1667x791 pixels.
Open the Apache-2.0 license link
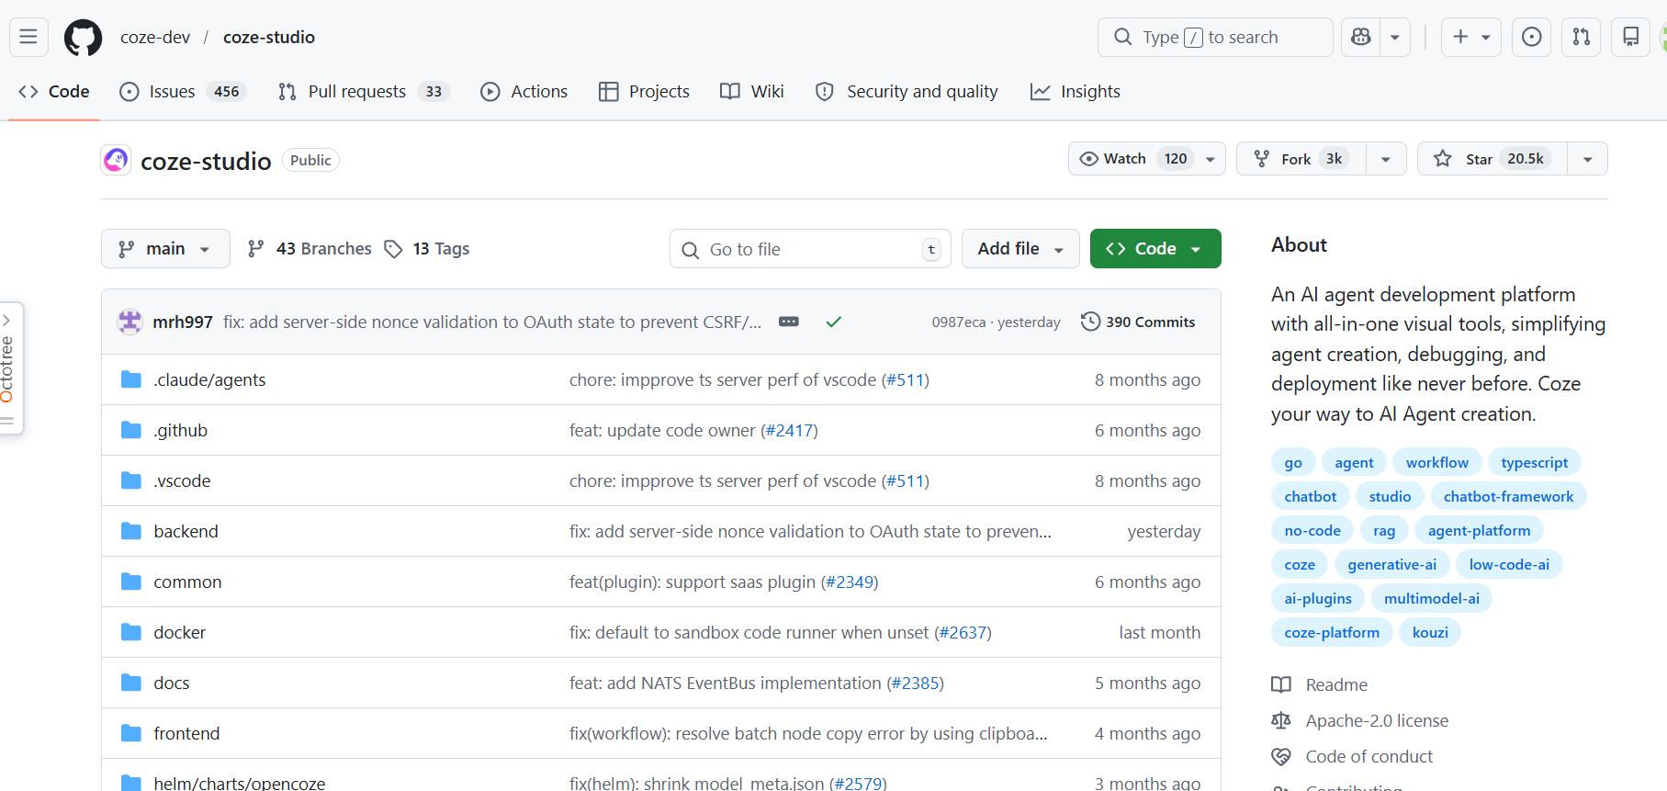[1377, 720]
